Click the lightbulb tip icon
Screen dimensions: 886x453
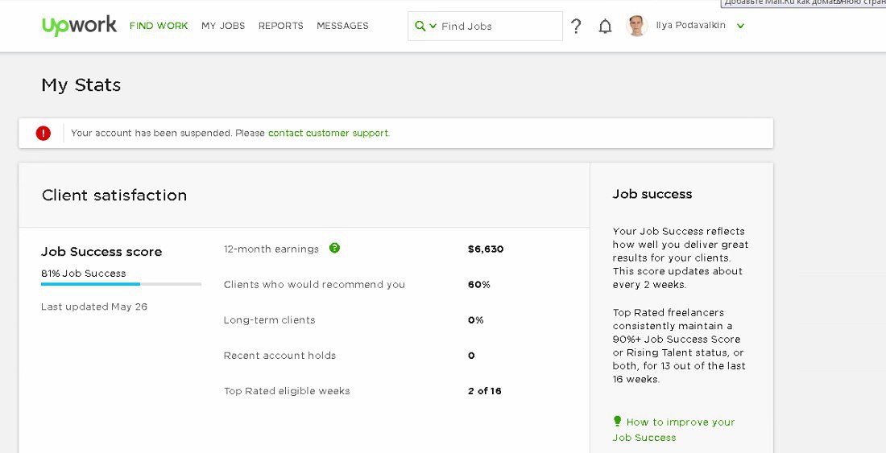point(617,421)
